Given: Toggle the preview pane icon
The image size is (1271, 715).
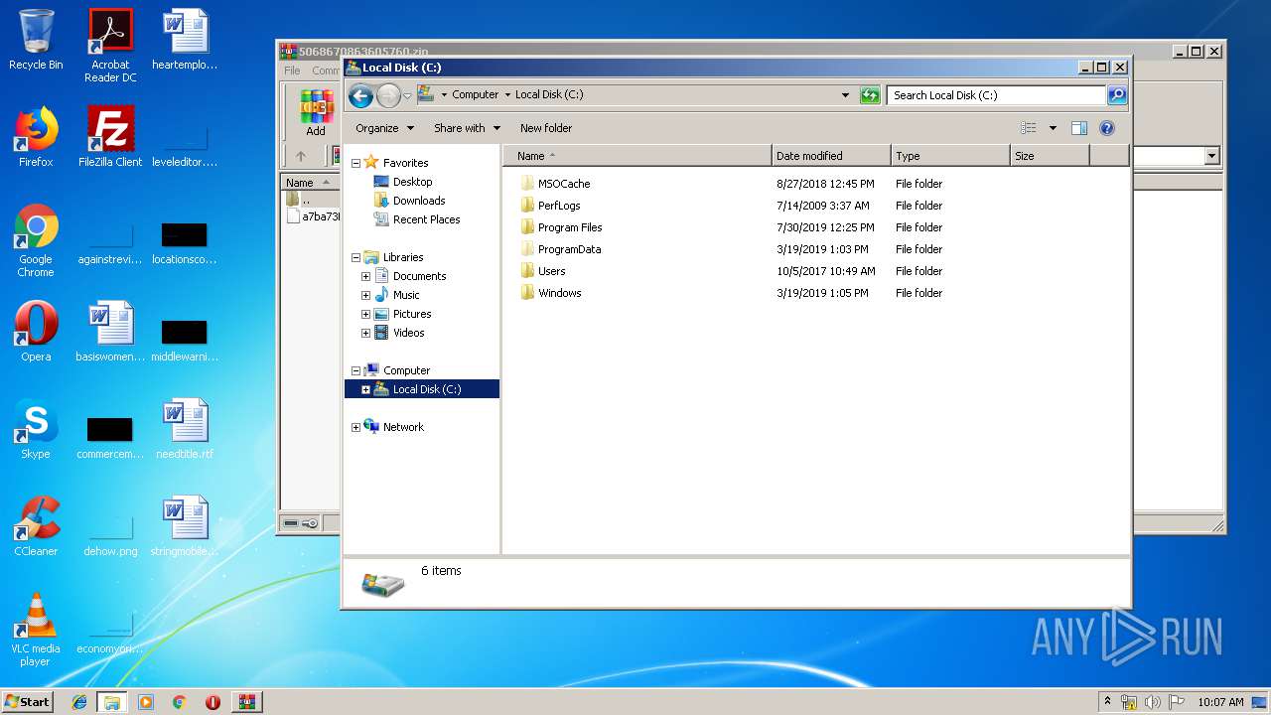Looking at the screenshot, I should (1079, 128).
